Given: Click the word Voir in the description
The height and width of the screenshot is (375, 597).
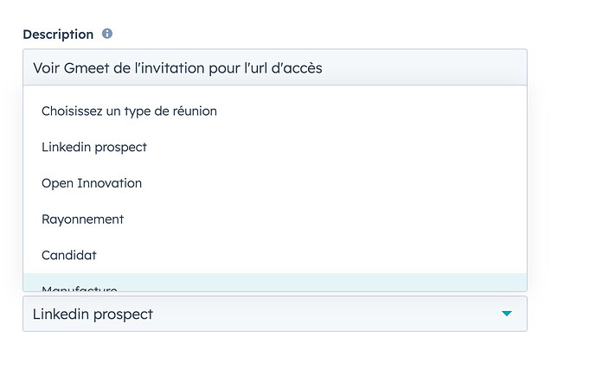Looking at the screenshot, I should pos(47,68).
